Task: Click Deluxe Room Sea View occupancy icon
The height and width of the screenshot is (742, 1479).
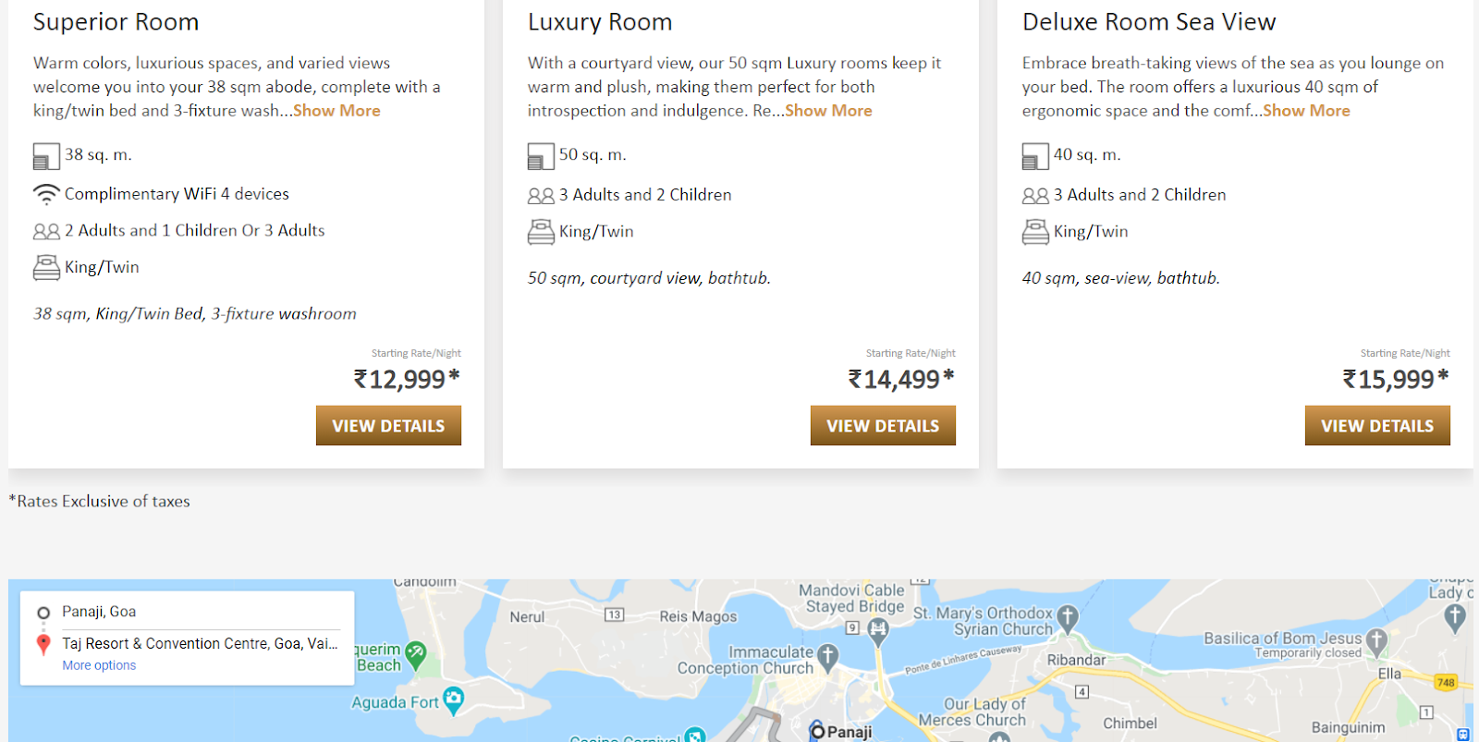Action: tap(1035, 196)
